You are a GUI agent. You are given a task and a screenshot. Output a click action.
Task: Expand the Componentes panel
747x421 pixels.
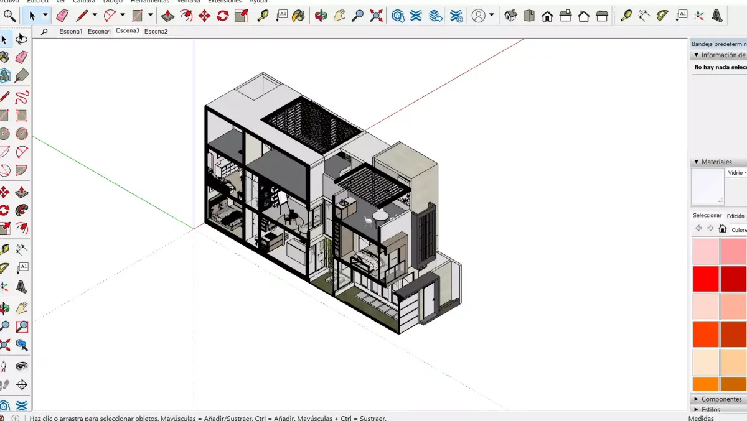(697, 399)
